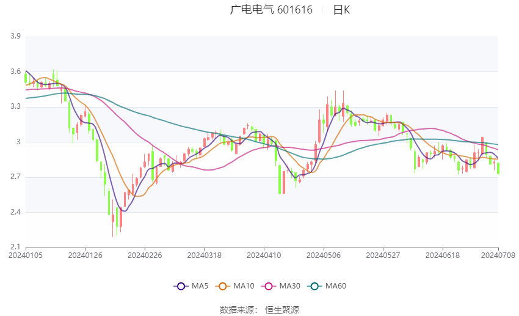The width and height of the screenshot is (519, 316).
Task: Hide the MA30 line via label
Action: point(290,286)
